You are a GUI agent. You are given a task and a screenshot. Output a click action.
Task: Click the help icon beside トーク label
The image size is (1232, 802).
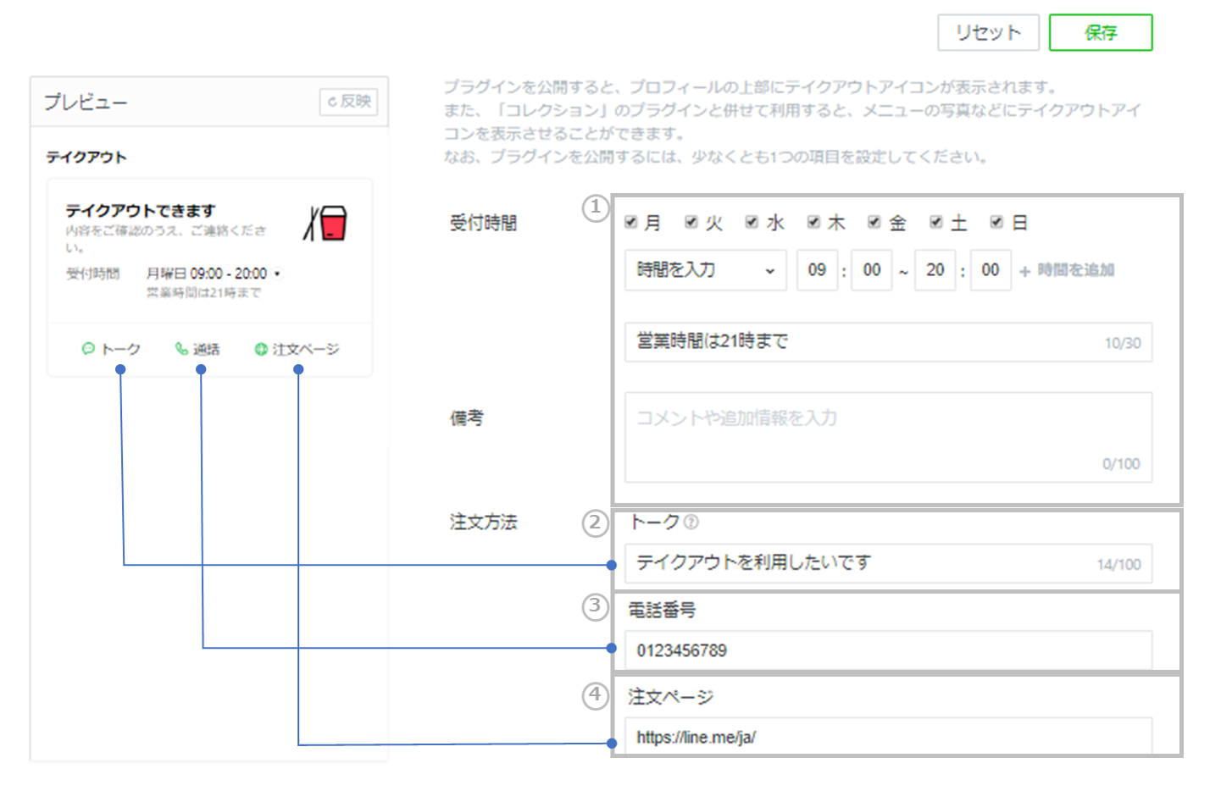[x=691, y=522]
